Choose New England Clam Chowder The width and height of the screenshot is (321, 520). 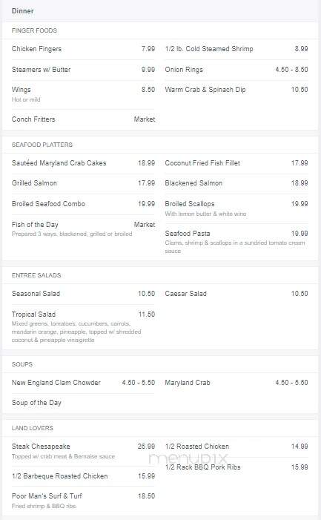pyautogui.click(x=83, y=383)
